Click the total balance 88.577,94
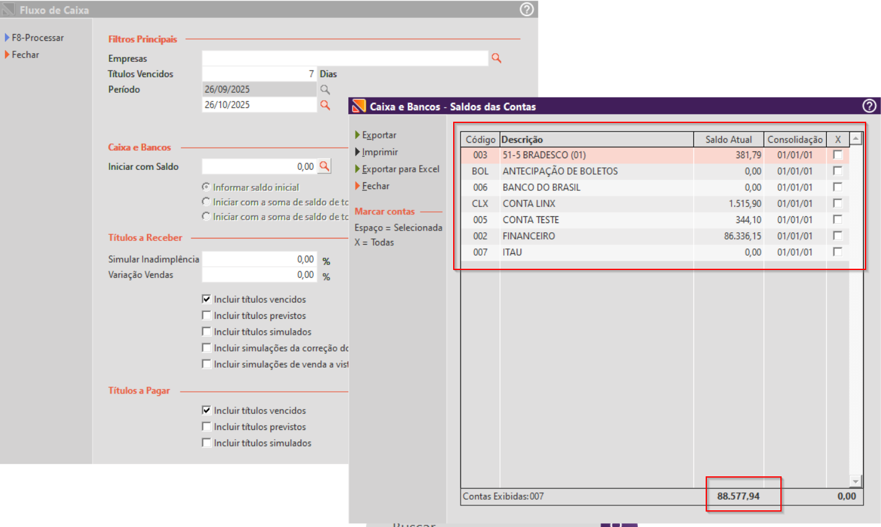Image resolution: width=881 pixels, height=527 pixels. coord(738,496)
